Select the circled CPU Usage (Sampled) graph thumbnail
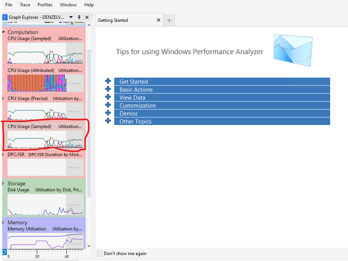Viewport: 348px width, 261px height. pyautogui.click(x=45, y=139)
